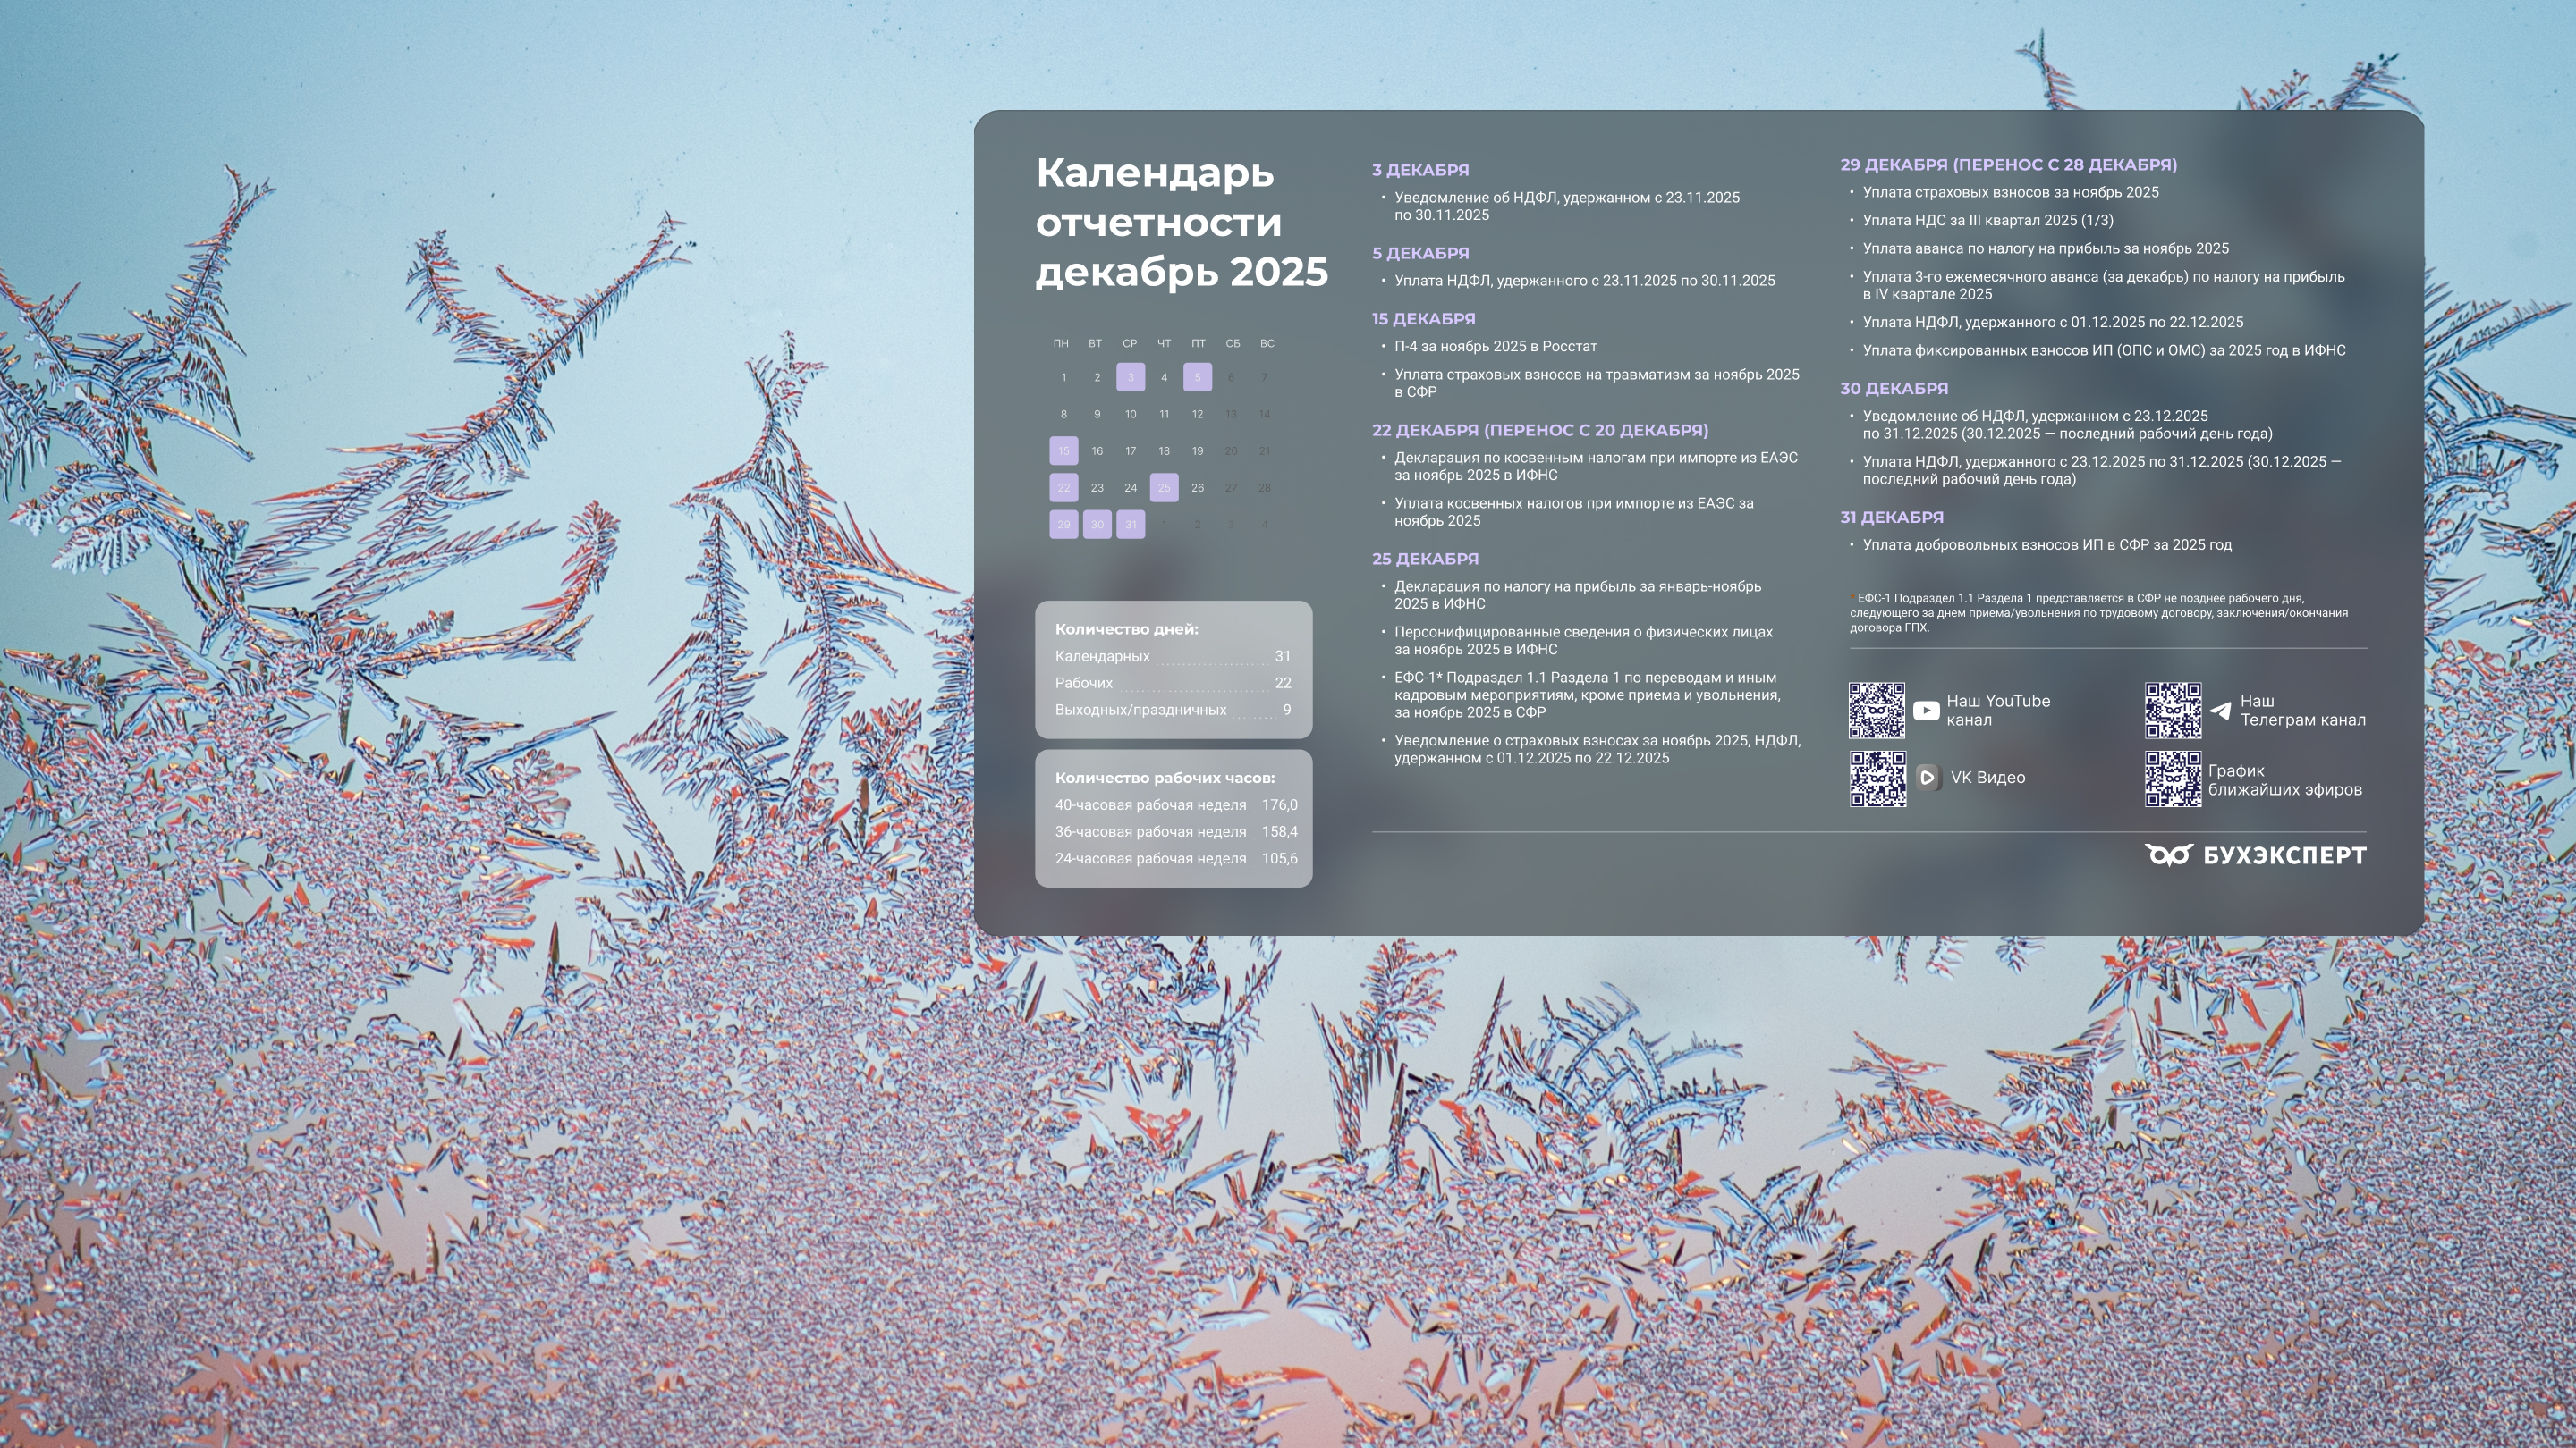The width and height of the screenshot is (2576, 1448).
Task: Click the QR code beside VK Видео
Action: click(1877, 779)
